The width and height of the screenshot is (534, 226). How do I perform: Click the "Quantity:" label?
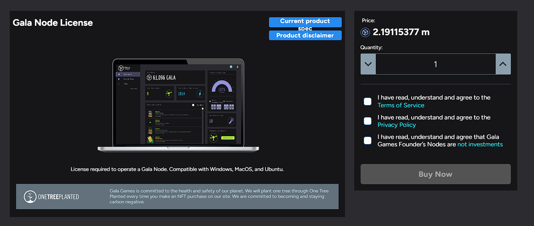(x=372, y=48)
